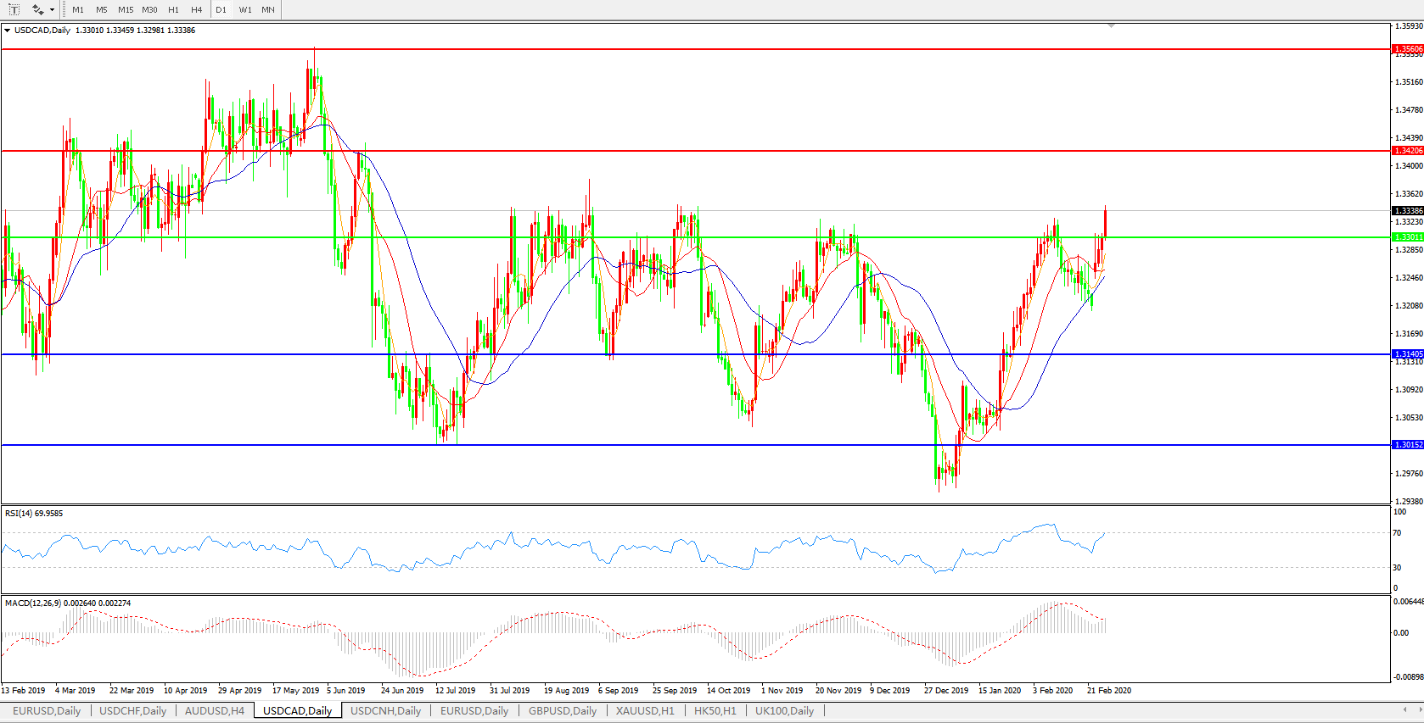The width and height of the screenshot is (1424, 723).
Task: Enable the W1 weekly timeframe
Action: (245, 10)
